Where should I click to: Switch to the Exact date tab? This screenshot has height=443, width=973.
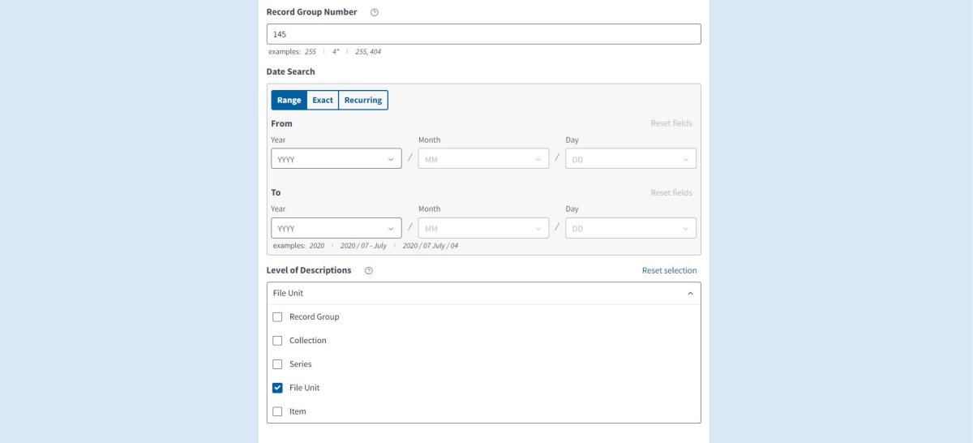323,101
